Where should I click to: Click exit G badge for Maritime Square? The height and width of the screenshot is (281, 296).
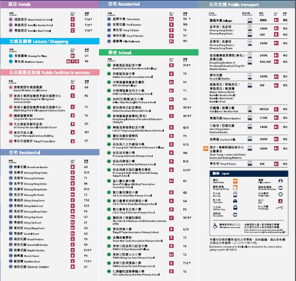click(x=77, y=61)
